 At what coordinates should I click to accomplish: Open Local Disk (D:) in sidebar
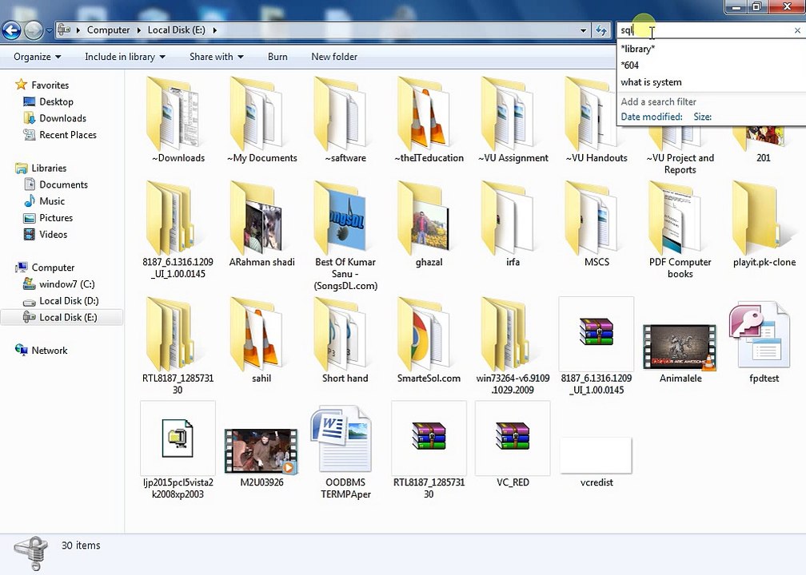coord(61,301)
